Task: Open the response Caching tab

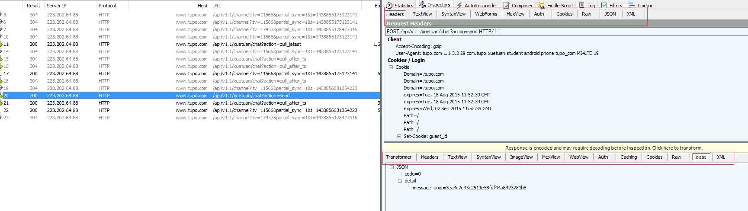Action: pos(629,157)
